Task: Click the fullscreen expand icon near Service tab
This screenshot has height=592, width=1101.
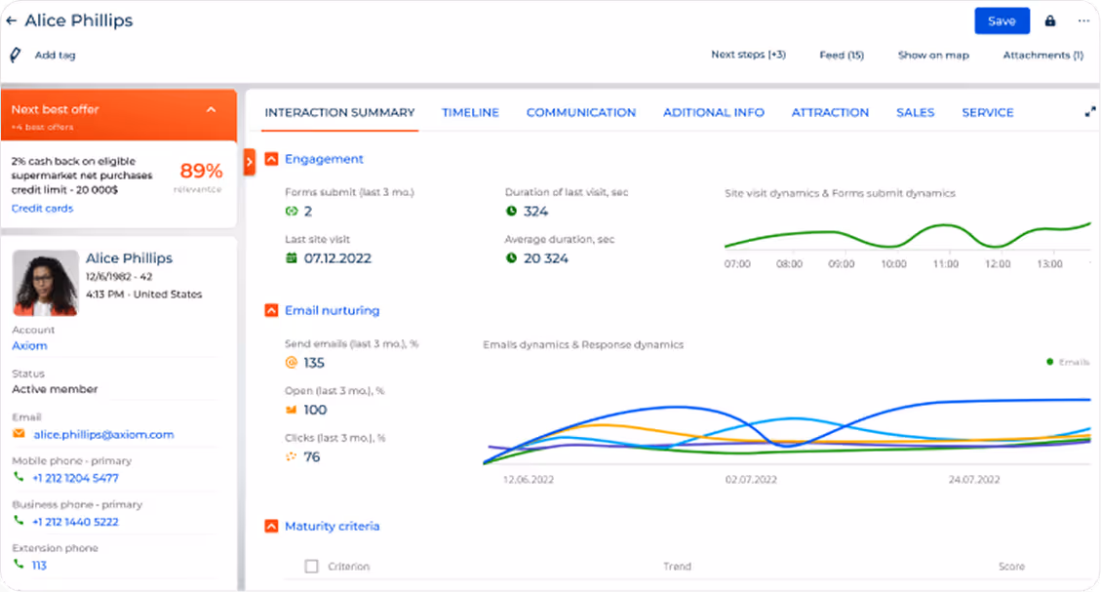Action: click(x=1089, y=111)
